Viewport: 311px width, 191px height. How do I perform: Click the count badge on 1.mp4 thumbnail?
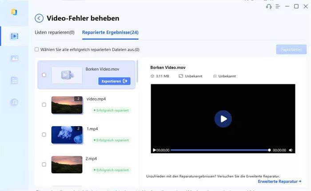(x=78, y=128)
